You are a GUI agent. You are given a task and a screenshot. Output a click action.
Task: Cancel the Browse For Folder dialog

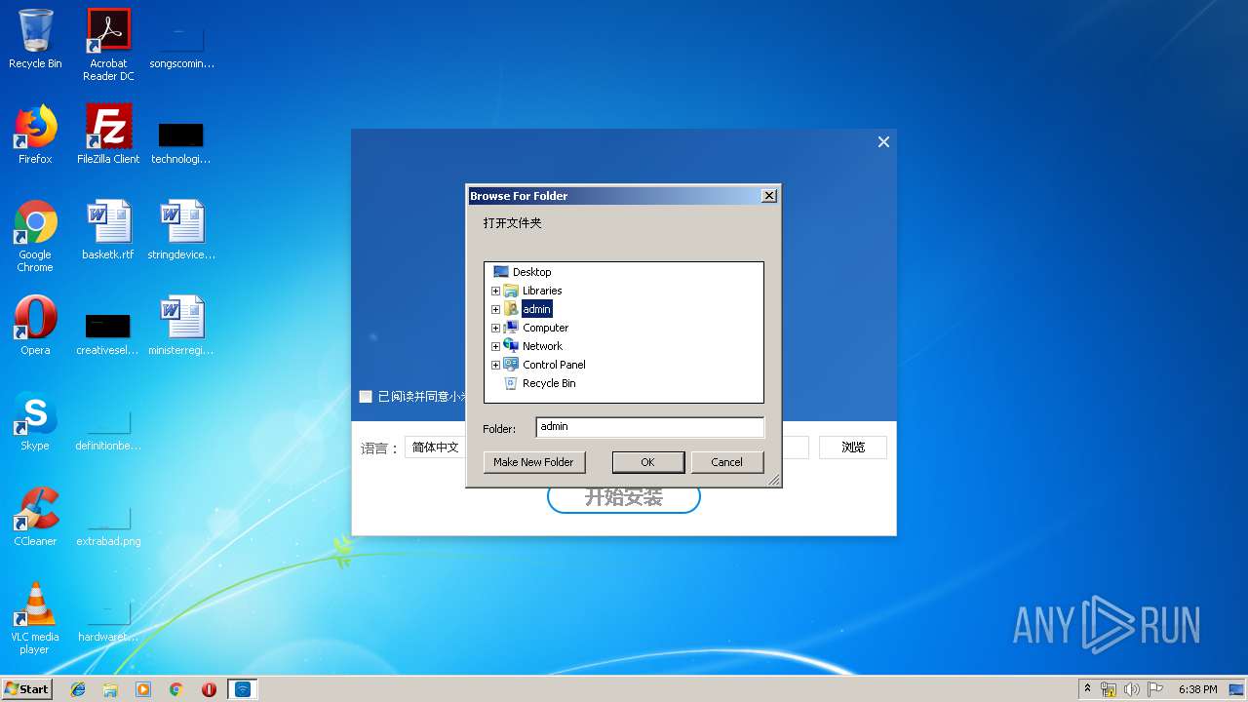[726, 462]
